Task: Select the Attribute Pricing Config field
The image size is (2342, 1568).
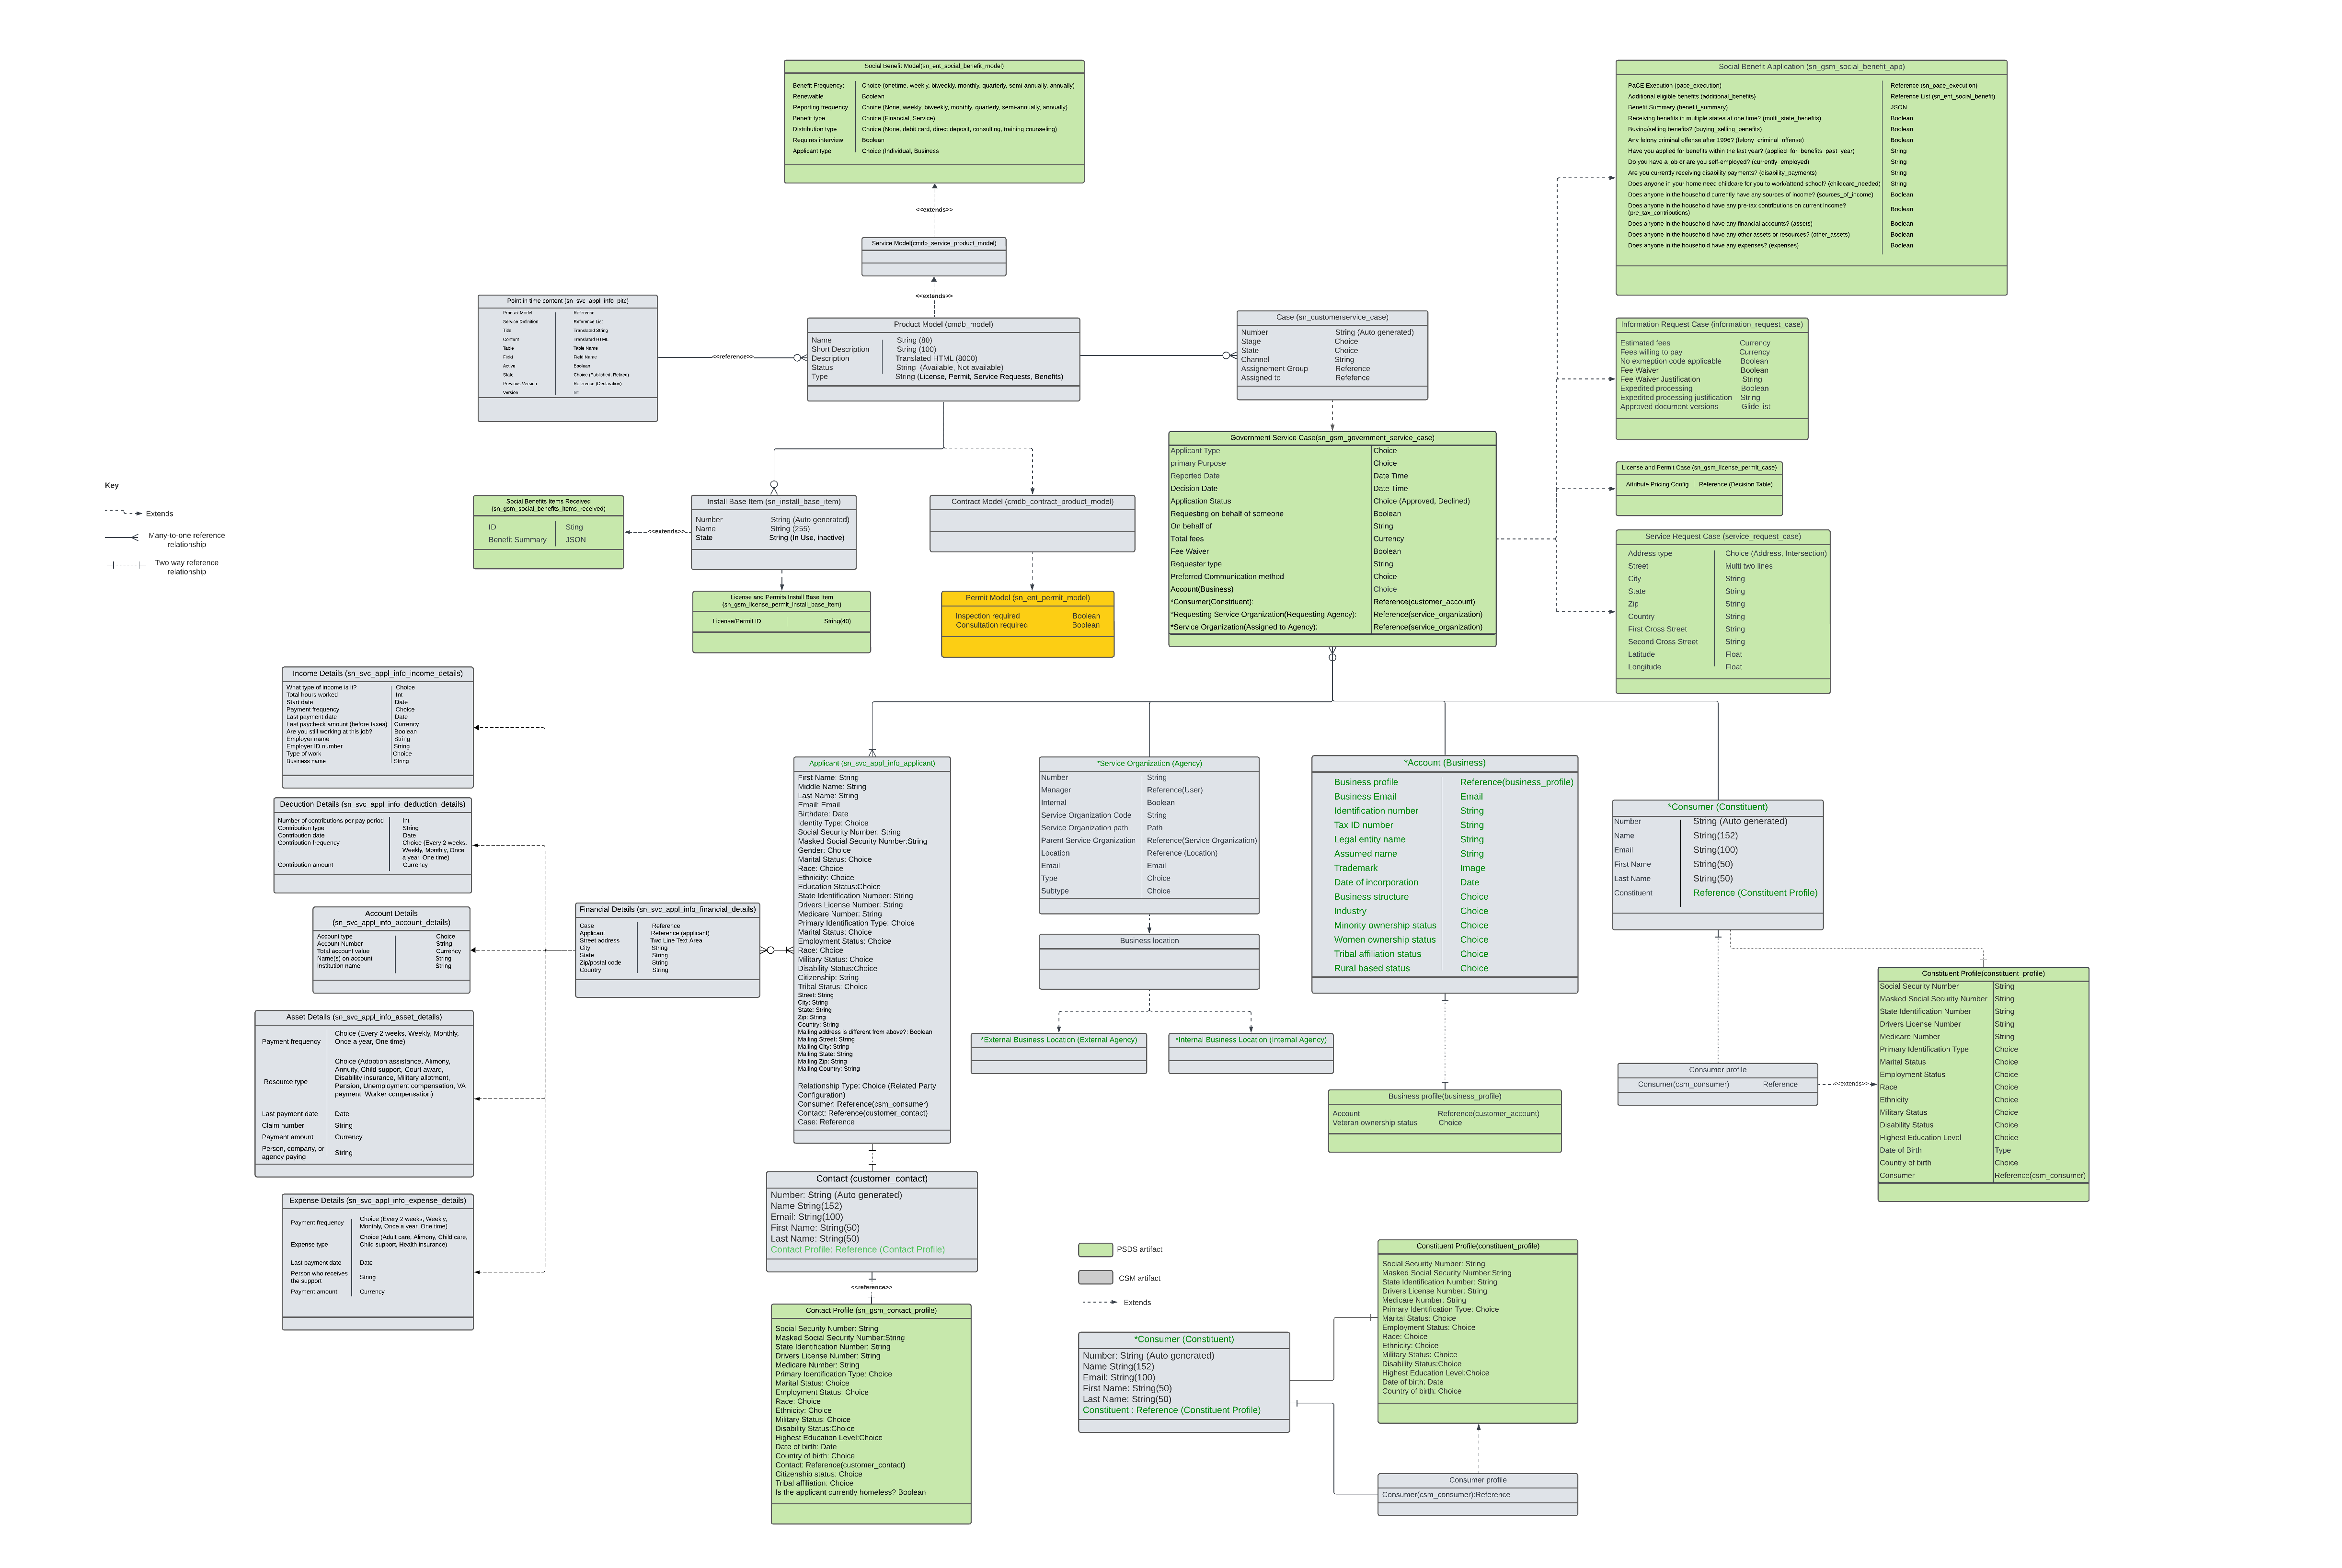Action: point(1656,484)
